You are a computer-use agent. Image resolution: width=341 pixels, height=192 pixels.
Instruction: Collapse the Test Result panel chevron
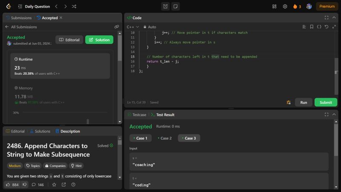tap(334, 114)
